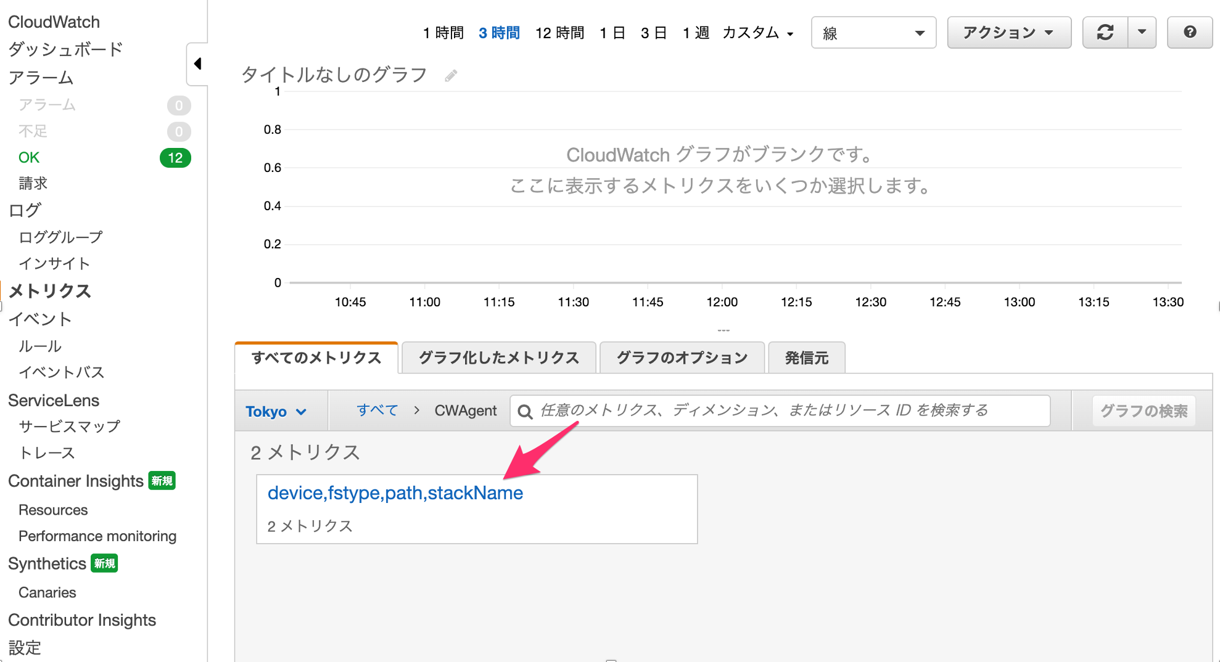This screenshot has width=1220, height=662.
Task: Switch to グラフ化したメトリクス tab
Action: pos(498,358)
